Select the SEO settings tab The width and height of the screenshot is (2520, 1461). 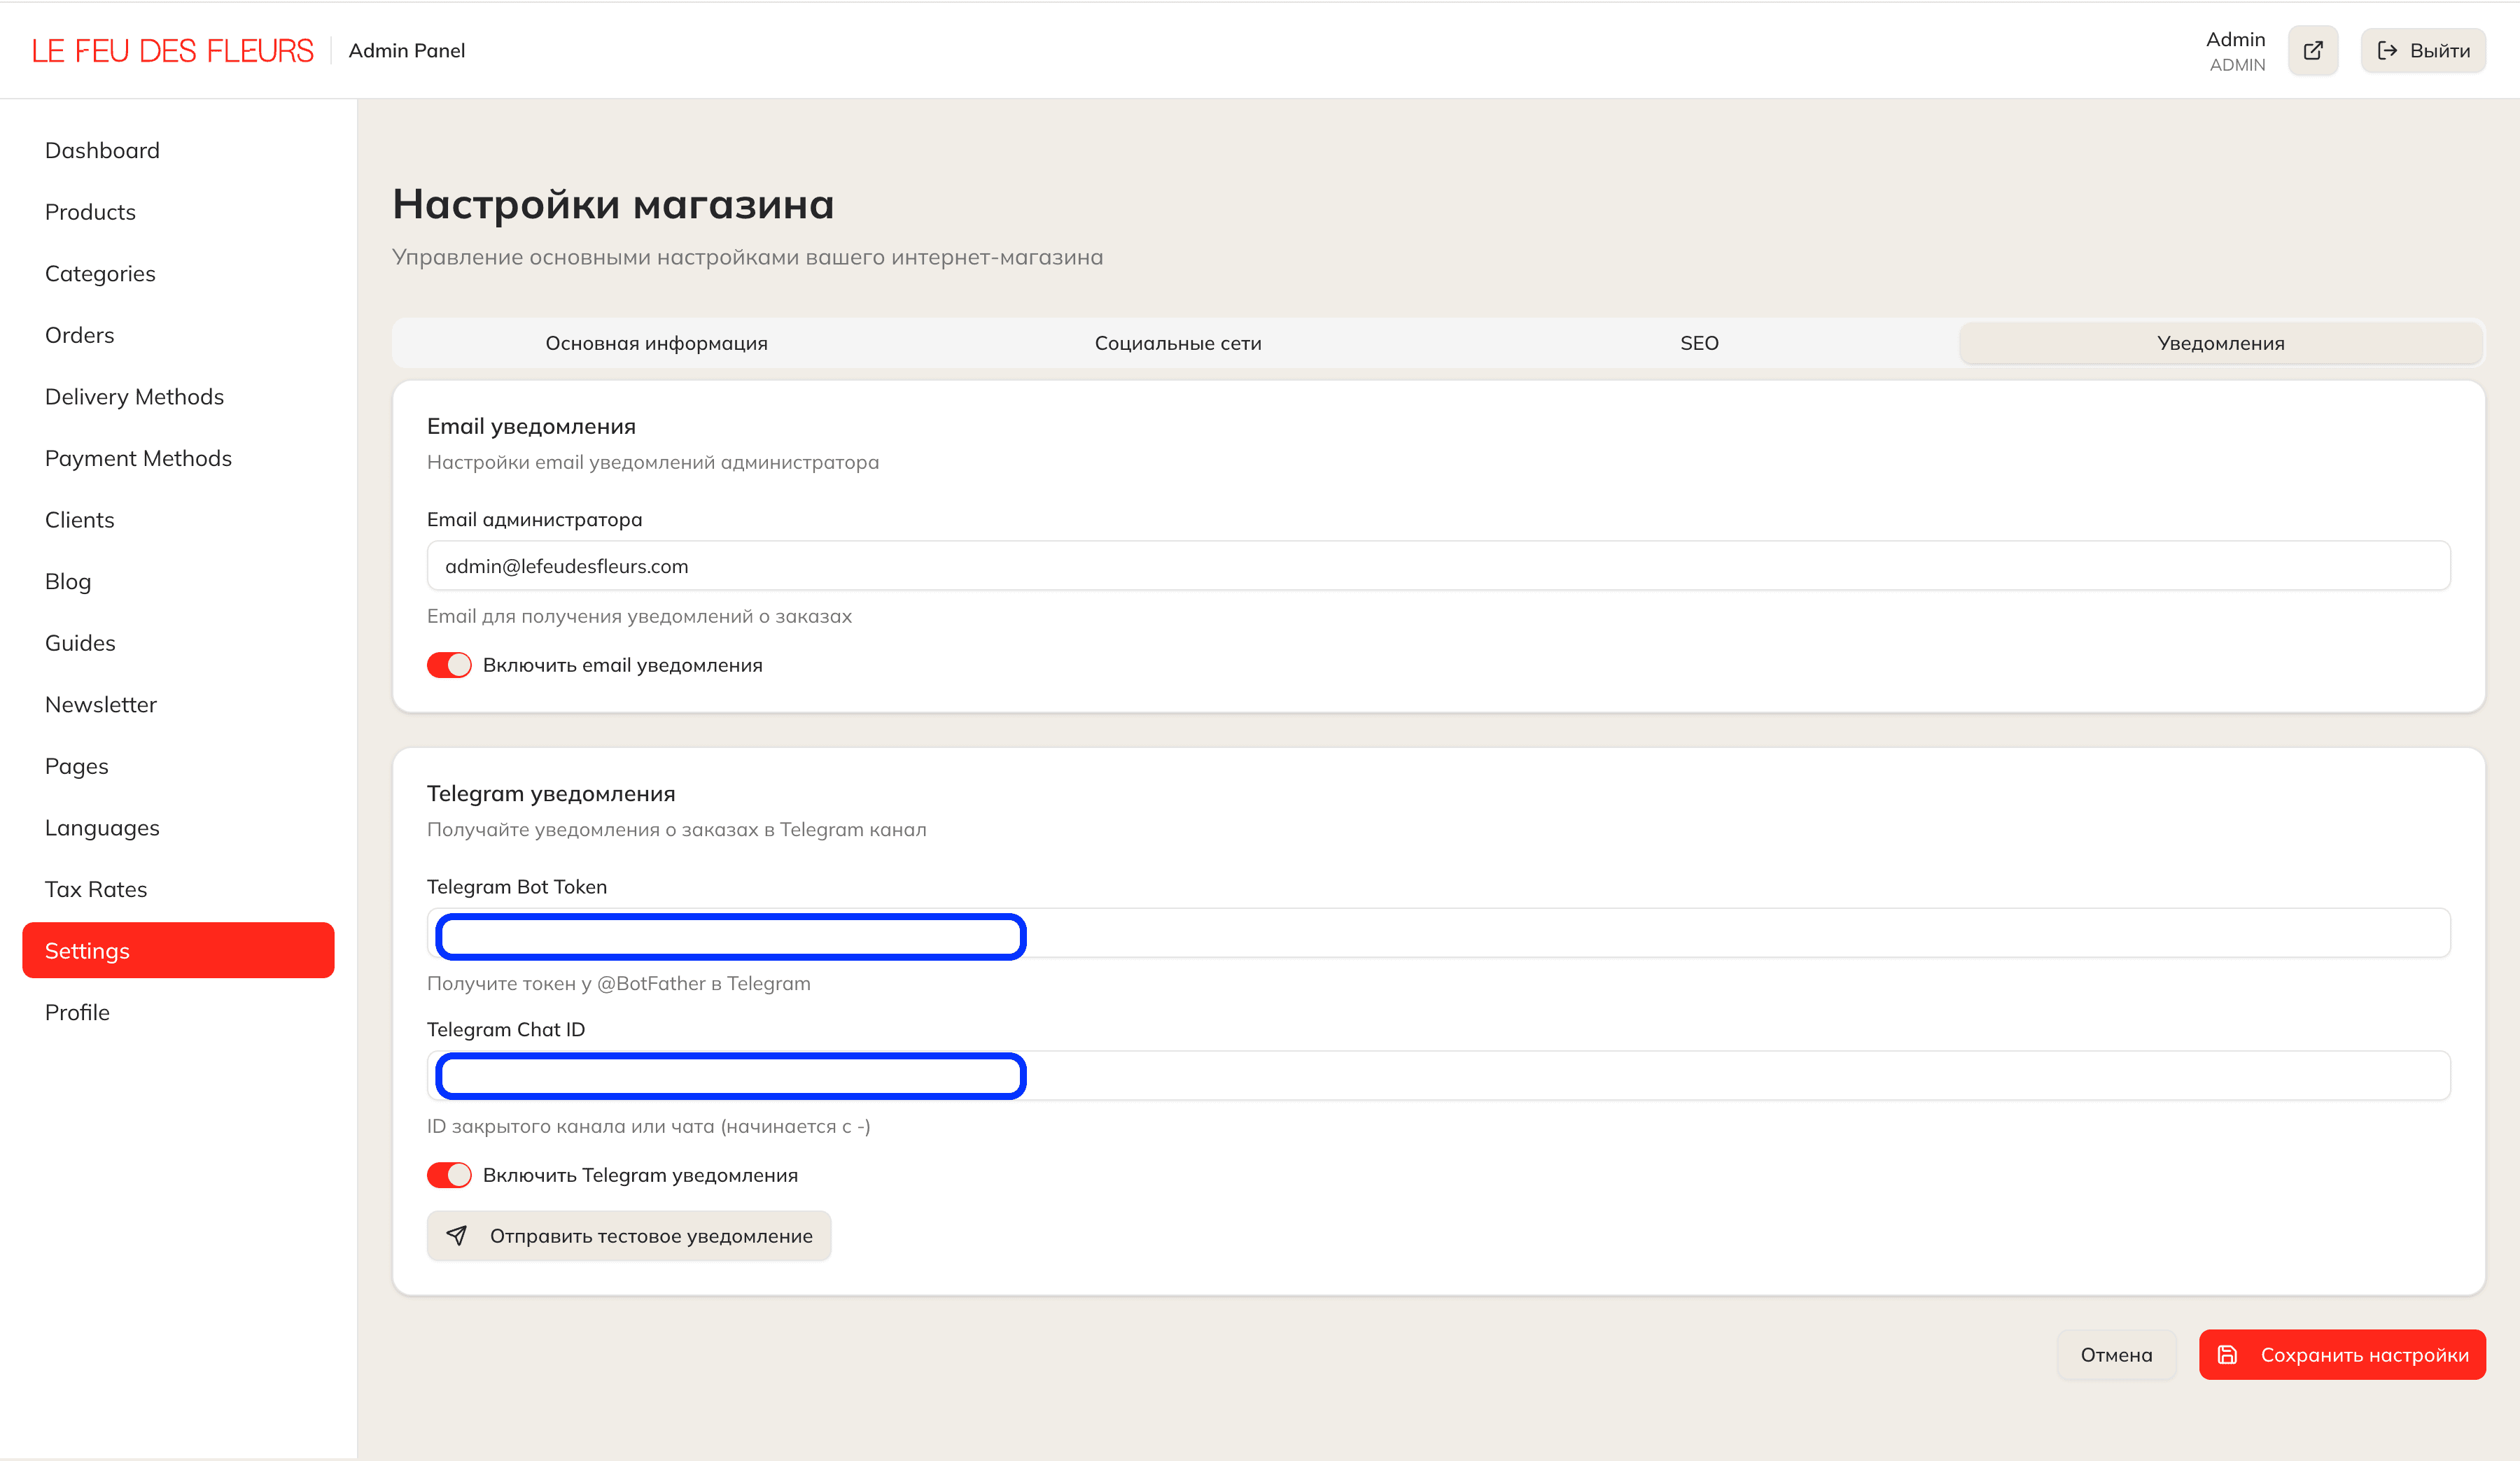[1699, 343]
